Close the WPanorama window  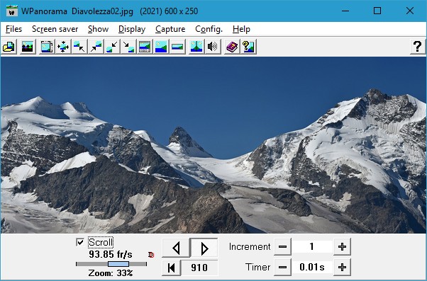[x=410, y=11]
